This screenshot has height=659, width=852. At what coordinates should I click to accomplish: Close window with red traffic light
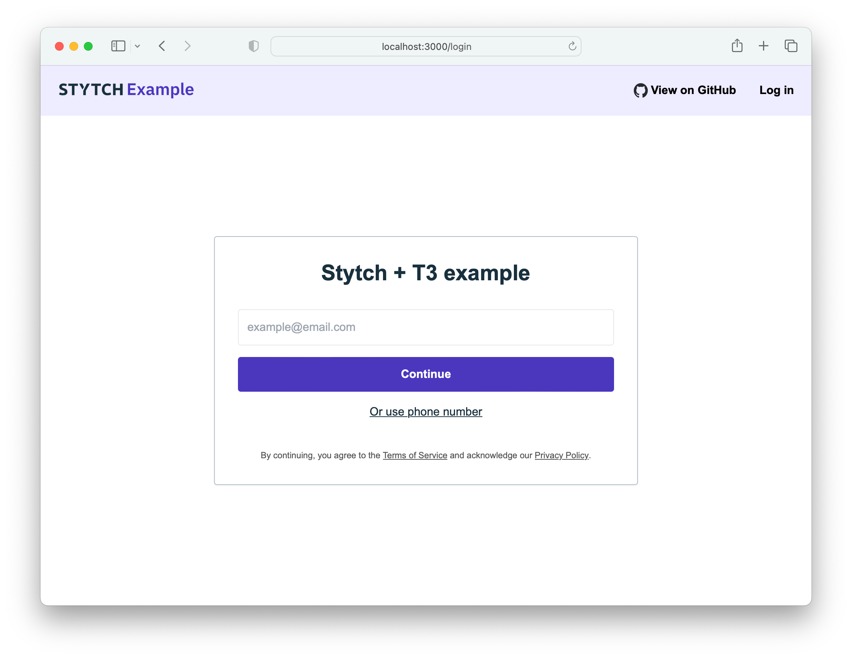click(59, 46)
